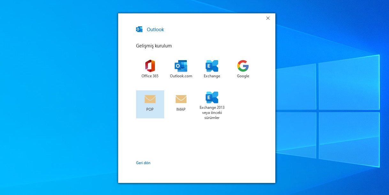
Task: Click the Gelişmiş kurulum heading
Action: 154,46
